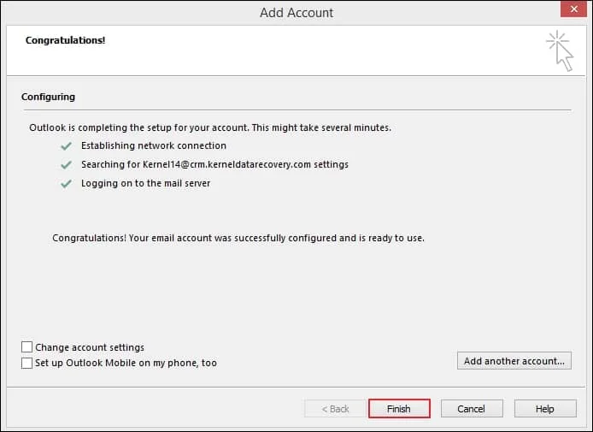Click the Back button
Screen dimensions: 593x432
[335, 409]
